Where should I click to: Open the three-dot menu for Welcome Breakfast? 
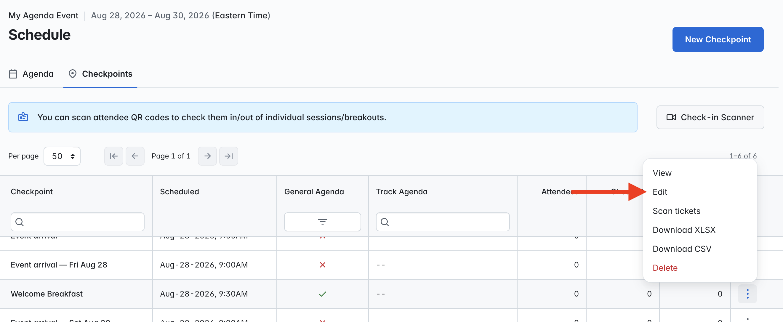click(747, 294)
